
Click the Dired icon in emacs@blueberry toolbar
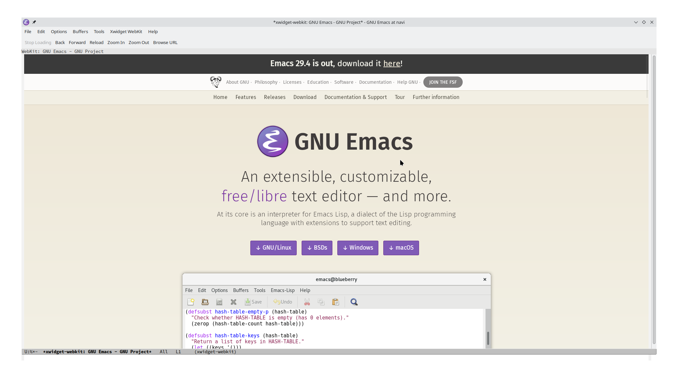[219, 302]
